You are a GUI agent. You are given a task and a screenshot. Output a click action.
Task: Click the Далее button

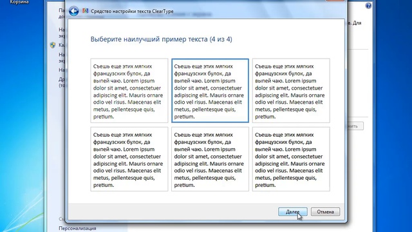click(293, 212)
